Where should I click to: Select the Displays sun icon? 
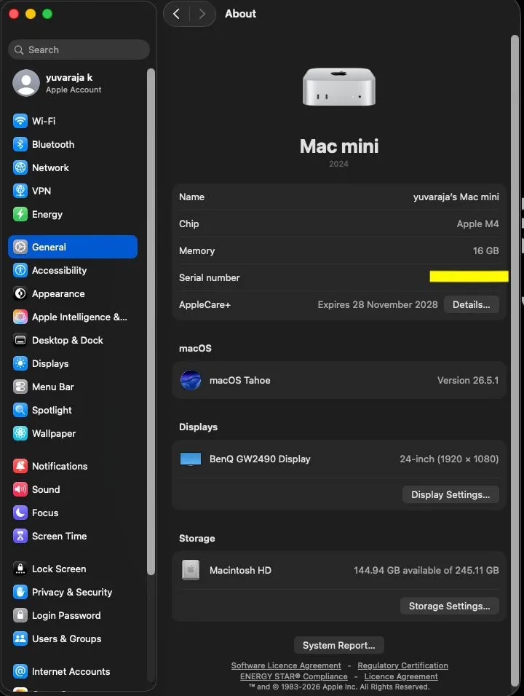20,363
